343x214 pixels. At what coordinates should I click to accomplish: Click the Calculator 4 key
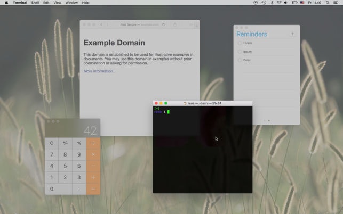tap(52, 166)
